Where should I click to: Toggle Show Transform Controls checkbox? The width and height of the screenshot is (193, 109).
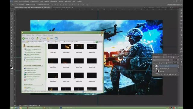tap(38, 5)
